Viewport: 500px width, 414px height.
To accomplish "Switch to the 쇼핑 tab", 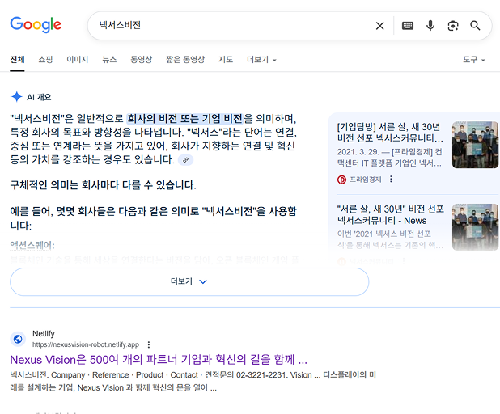I will 45,60.
